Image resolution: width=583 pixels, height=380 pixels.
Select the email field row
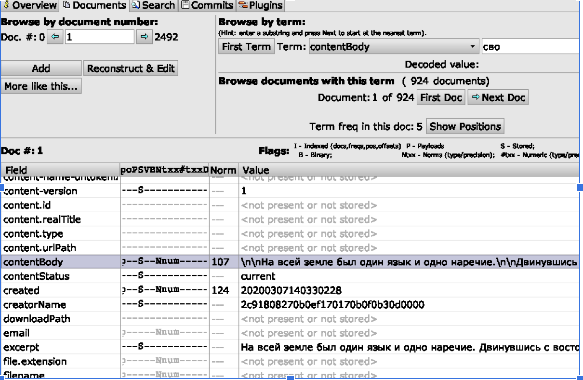291,333
